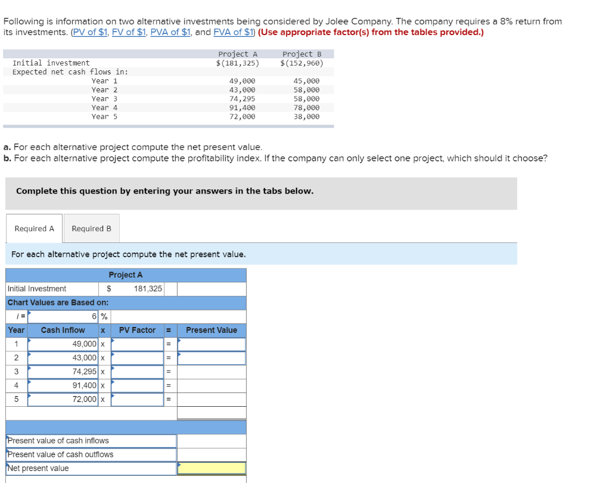The width and height of the screenshot is (610, 483).
Task: Select the Chart Values are Based on: header
Action: tap(126, 303)
